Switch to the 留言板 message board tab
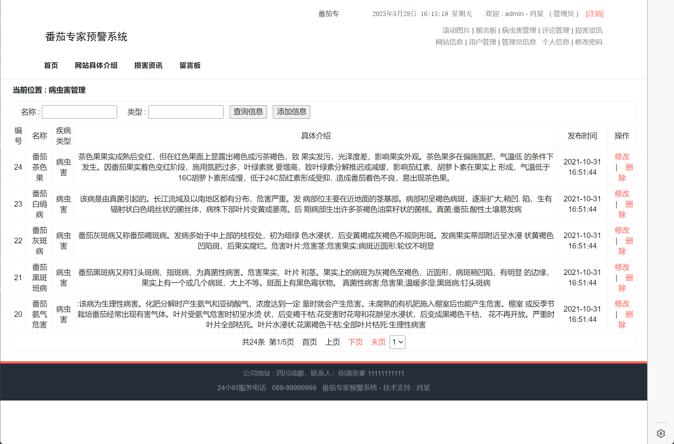The image size is (674, 444). pos(190,65)
